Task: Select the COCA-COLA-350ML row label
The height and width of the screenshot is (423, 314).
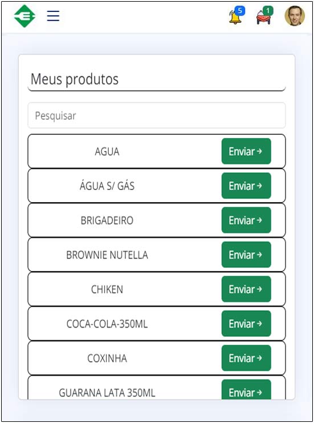Action: click(x=107, y=324)
